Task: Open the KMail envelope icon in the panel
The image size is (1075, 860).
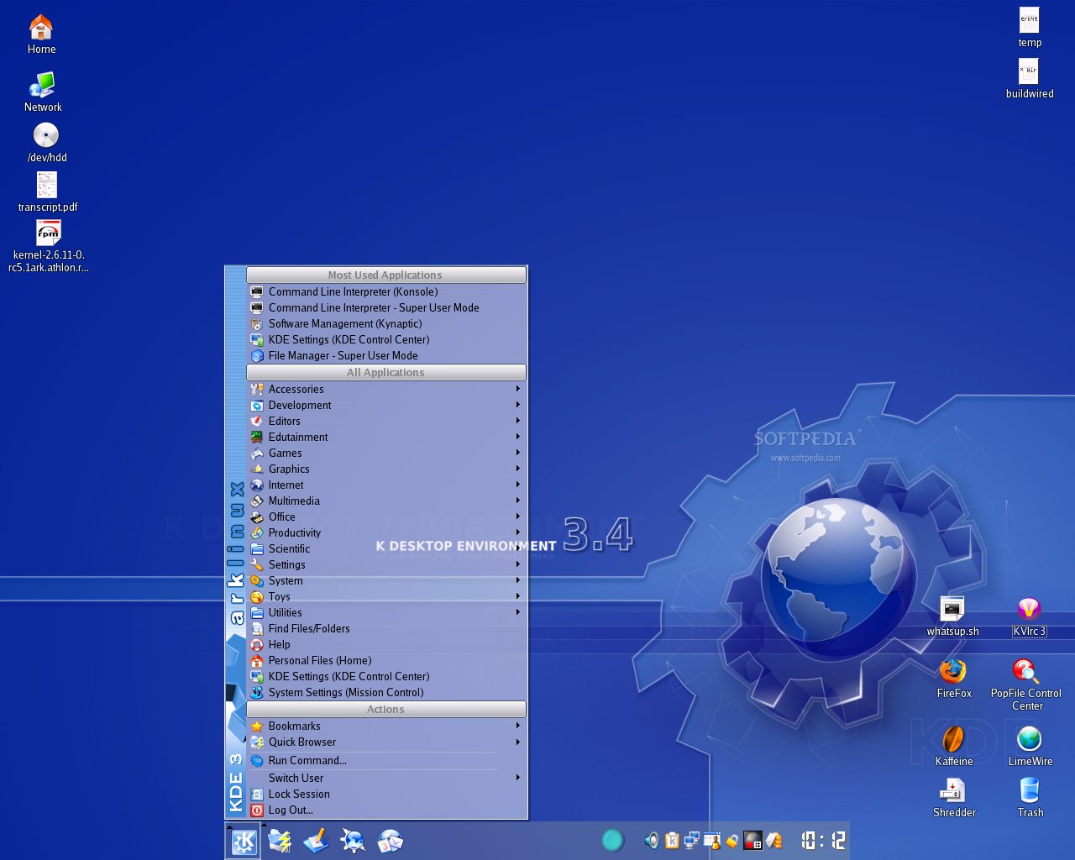Action: point(391,840)
